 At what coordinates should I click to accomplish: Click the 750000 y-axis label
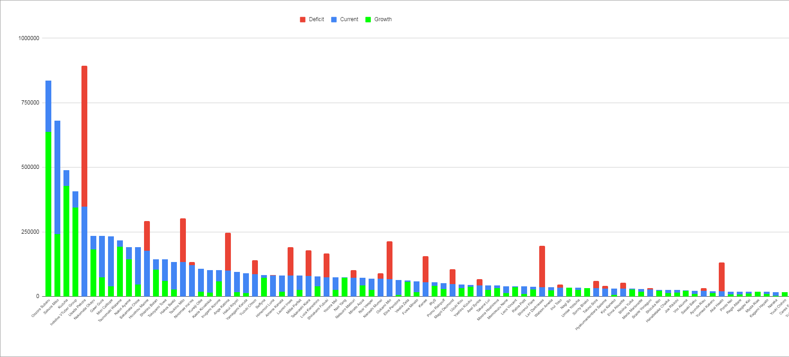[x=30, y=103]
